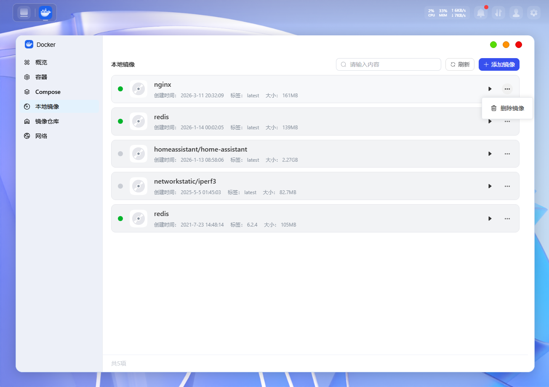The width and height of the screenshot is (549, 387).
Task: Focus the 请输入内容 search field
Action: click(x=389, y=64)
